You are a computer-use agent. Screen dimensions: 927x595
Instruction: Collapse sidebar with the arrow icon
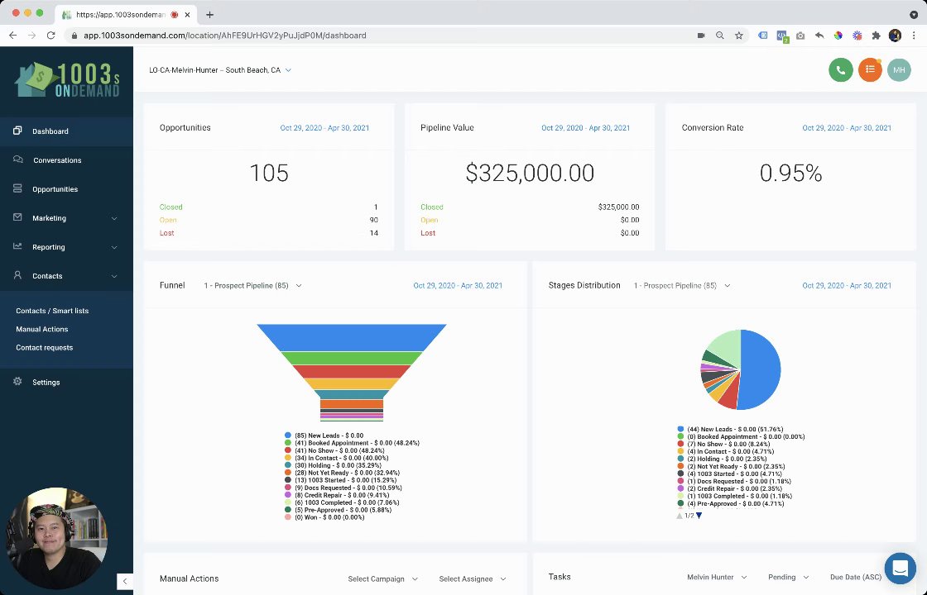point(125,581)
